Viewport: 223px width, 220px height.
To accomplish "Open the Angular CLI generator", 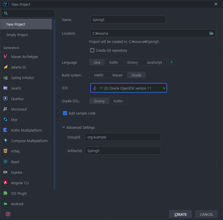I will click(x=26, y=183).
